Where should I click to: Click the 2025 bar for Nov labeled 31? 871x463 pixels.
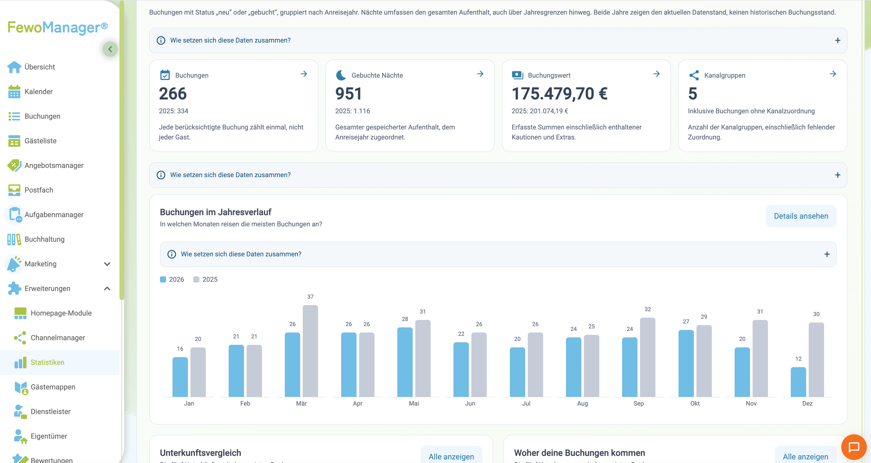760,358
